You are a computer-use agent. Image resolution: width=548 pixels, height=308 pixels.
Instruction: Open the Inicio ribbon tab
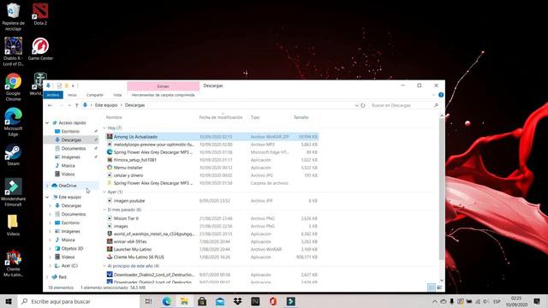click(x=72, y=95)
